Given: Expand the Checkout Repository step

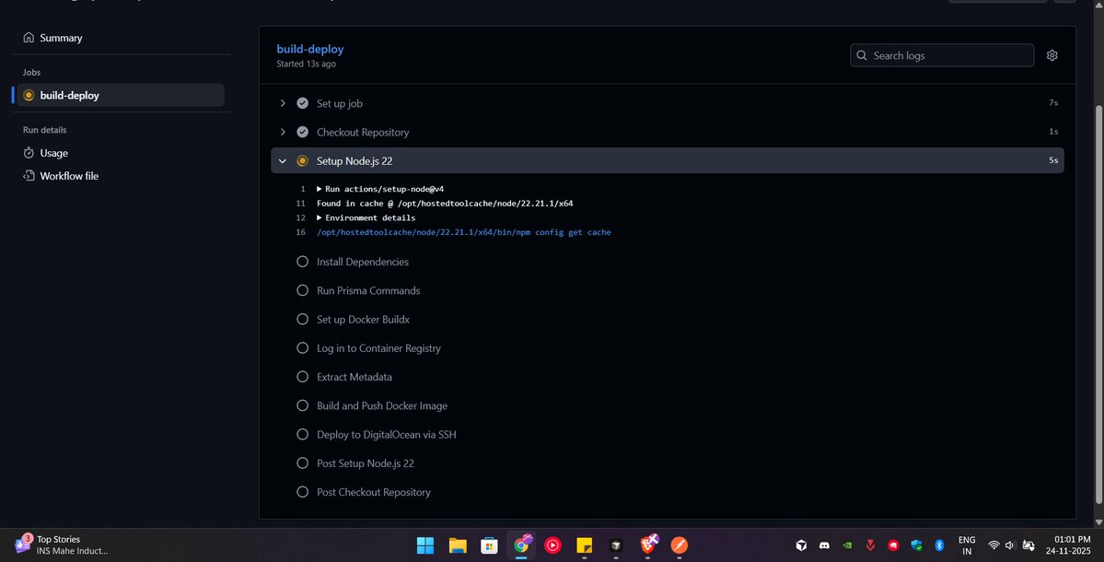Looking at the screenshot, I should point(283,132).
